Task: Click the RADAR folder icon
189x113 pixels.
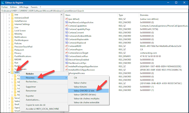Action: coord(12,60)
